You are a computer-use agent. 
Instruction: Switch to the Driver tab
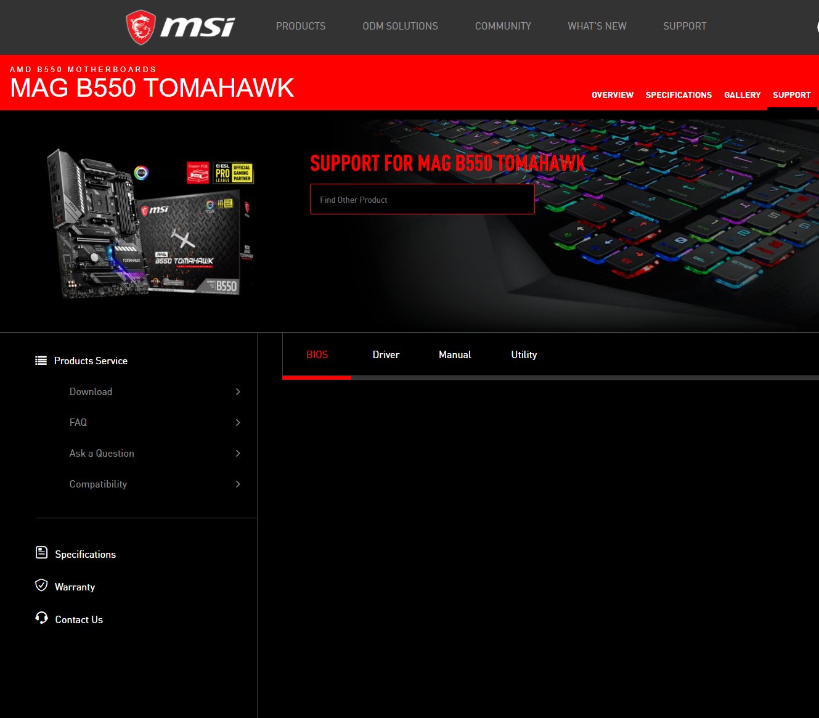pos(386,355)
